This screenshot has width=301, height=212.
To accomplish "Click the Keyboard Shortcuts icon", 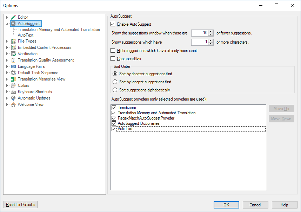I will coord(13,92).
